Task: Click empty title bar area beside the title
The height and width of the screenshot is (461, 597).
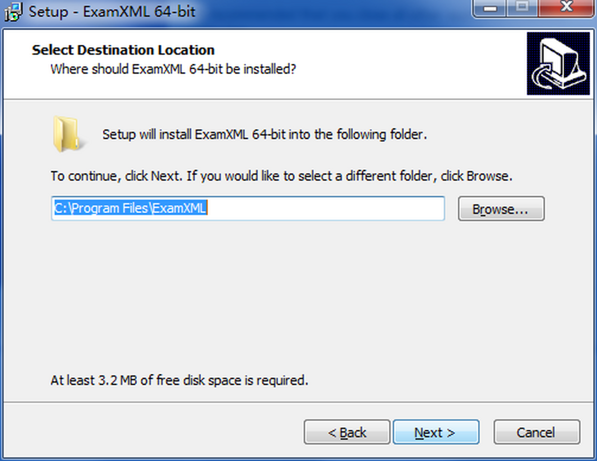Action: click(323, 11)
